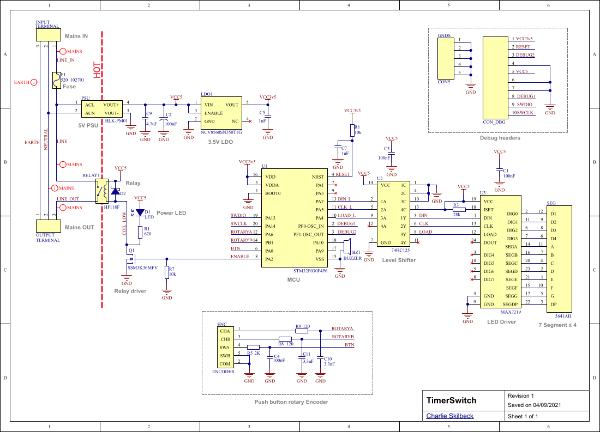Click the CON_DBG debug header symbol
The height and width of the screenshot is (432, 600).
point(494,76)
